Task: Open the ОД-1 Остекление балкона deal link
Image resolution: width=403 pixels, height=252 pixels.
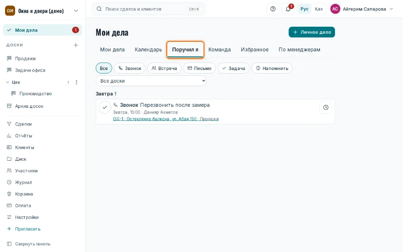Action: 166,119
